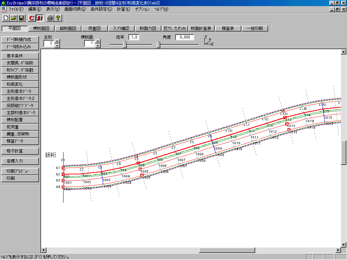Viewport: 347px width, 260px height.
Task: Open the 主桁基本データ button
Action: (x=20, y=91)
